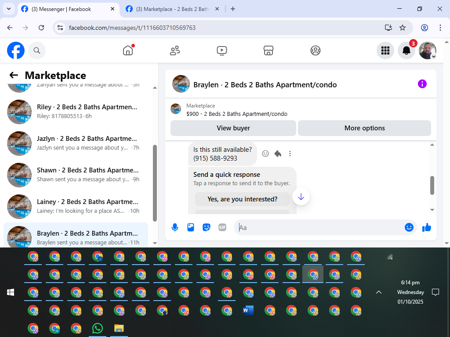Open Word from the taskbar
Viewport: 450px width, 337px height.
point(248,310)
